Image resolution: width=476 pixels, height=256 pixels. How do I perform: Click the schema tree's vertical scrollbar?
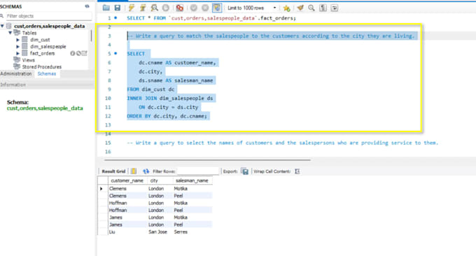92,36
